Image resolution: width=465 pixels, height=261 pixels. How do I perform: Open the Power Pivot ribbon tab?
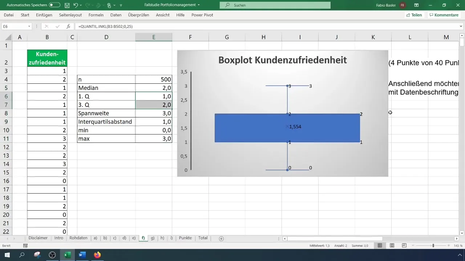coord(202,15)
